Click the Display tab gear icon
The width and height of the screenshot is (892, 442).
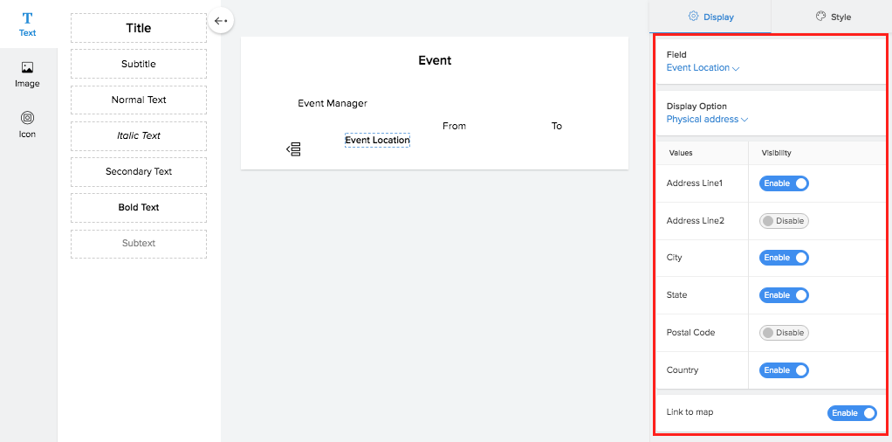694,17
